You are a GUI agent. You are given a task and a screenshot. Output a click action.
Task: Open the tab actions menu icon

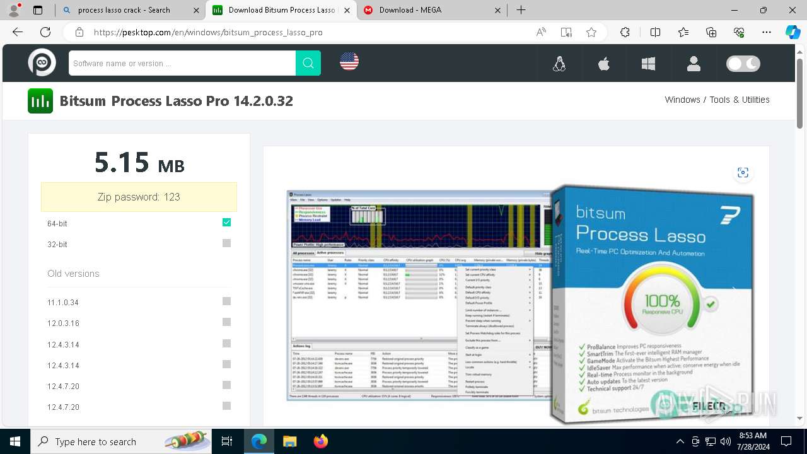(x=38, y=10)
